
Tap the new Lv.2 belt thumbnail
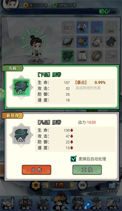21,135
